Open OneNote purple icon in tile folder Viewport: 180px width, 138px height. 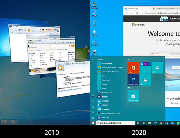point(145,64)
